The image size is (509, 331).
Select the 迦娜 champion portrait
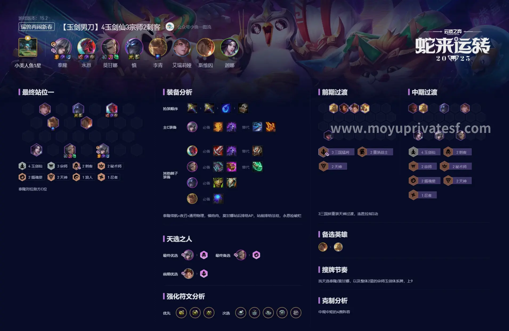(x=230, y=47)
